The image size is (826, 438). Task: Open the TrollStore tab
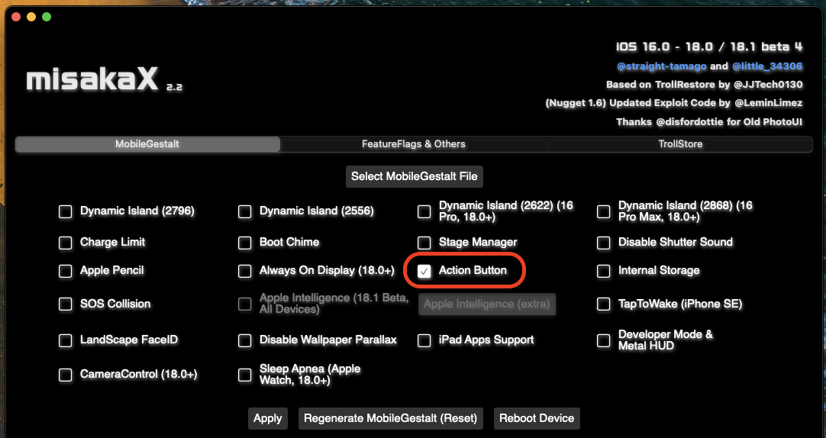point(680,144)
